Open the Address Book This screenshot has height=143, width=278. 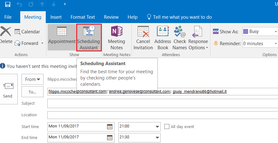[163, 38]
